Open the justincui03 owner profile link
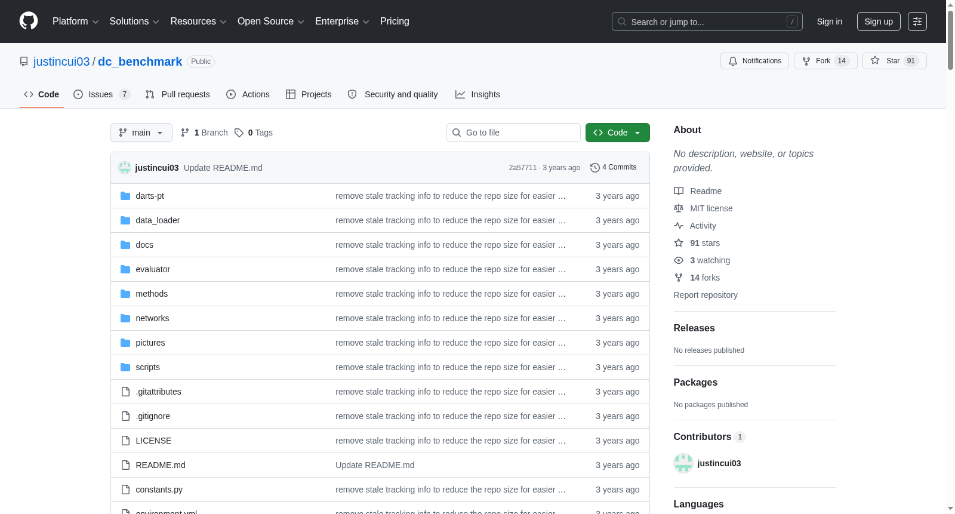955x514 pixels. pos(61,61)
